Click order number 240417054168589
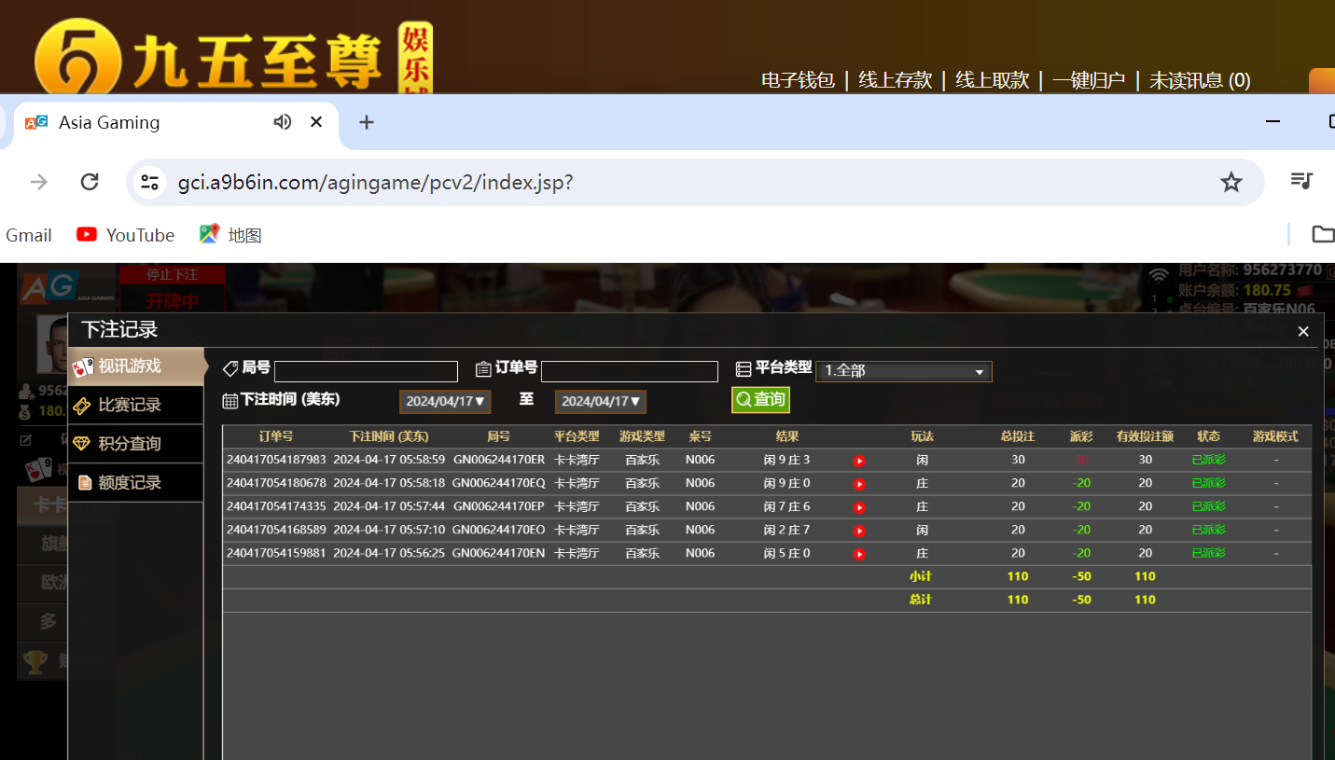This screenshot has height=760, width=1335. coord(276,530)
